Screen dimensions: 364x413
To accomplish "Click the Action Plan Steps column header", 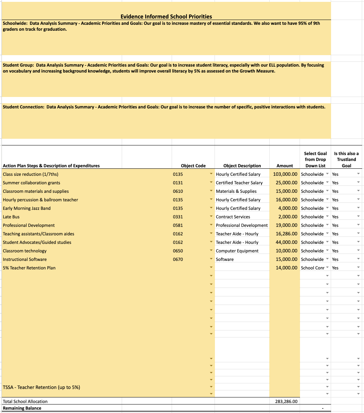I will (x=51, y=166).
